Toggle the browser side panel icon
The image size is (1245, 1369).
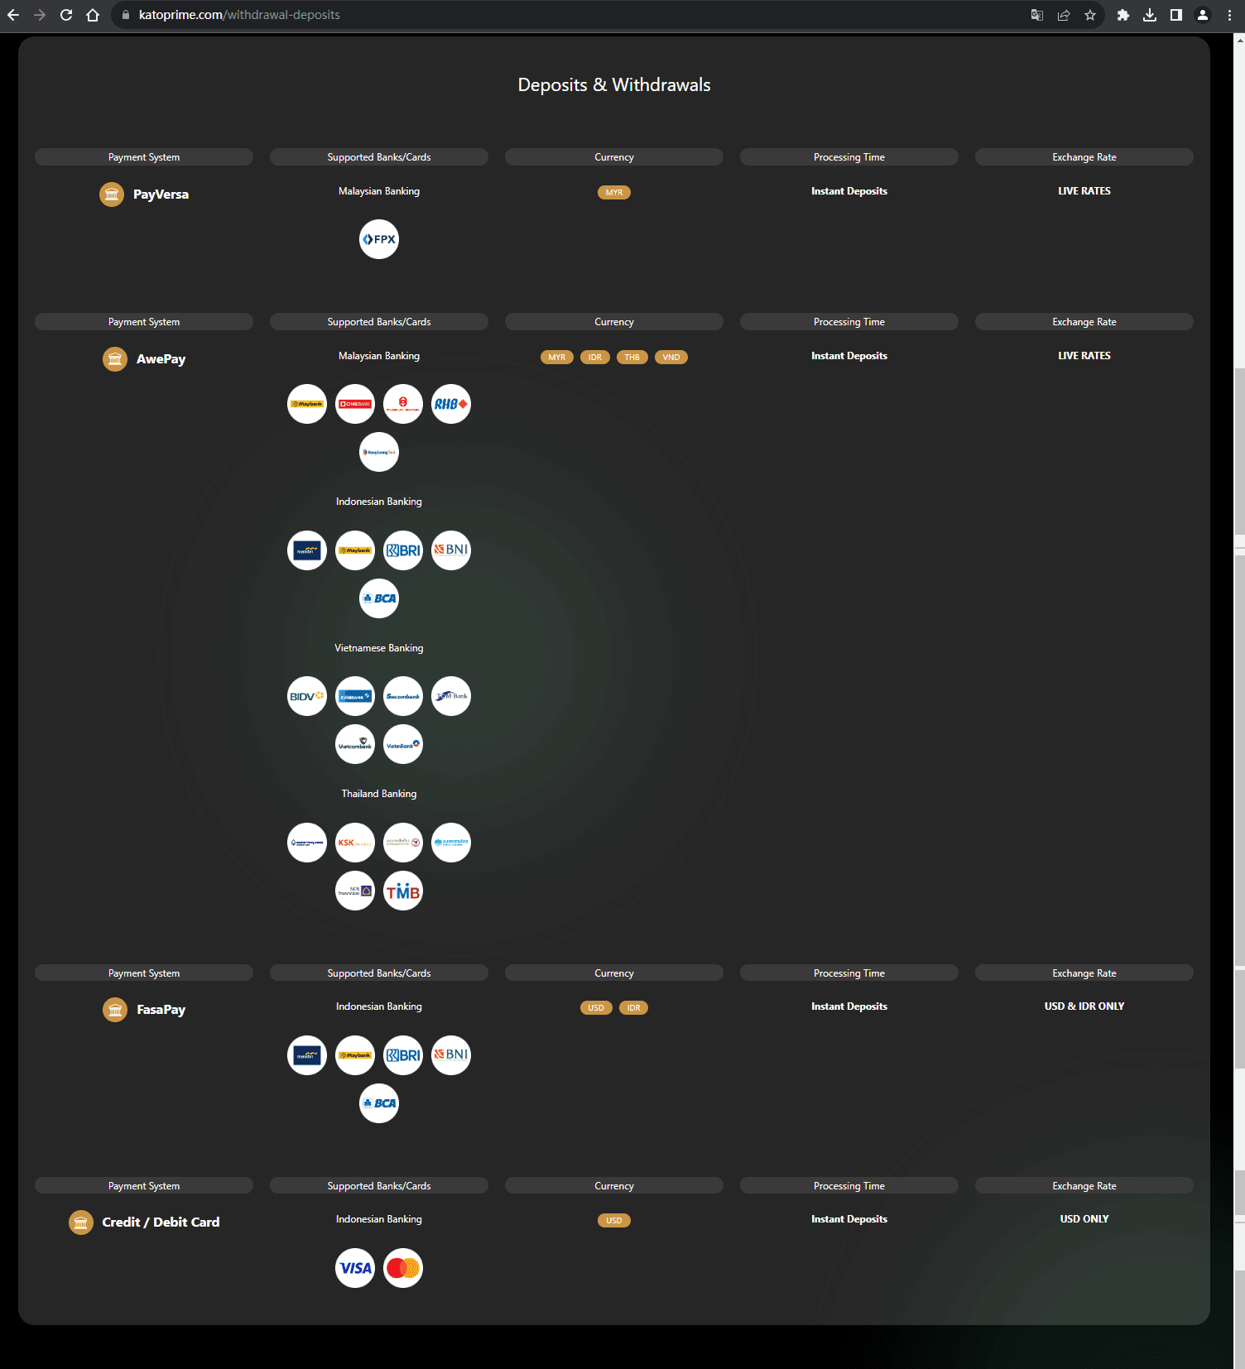click(1176, 15)
